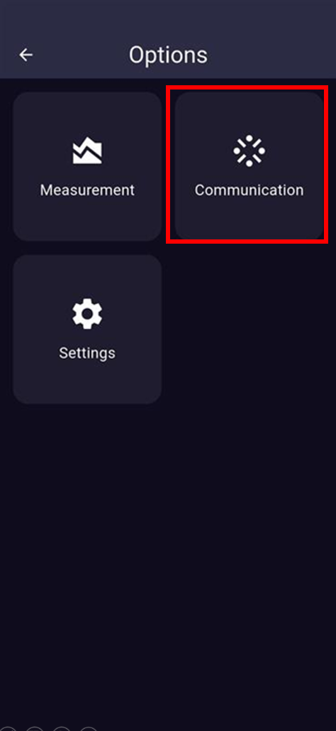Open the highlighted Communication tile
This screenshot has width=336, height=731.
(x=249, y=166)
